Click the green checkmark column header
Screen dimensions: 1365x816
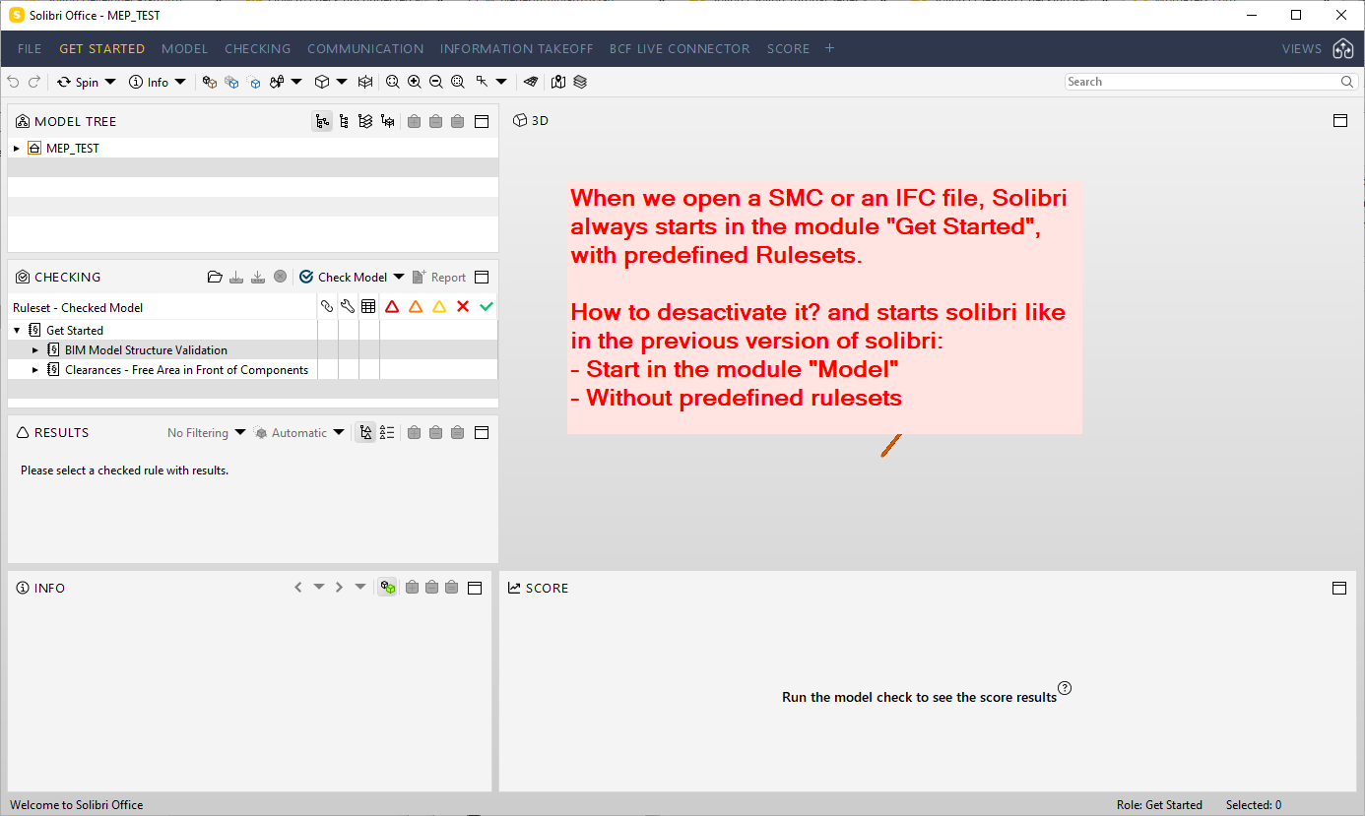point(487,307)
